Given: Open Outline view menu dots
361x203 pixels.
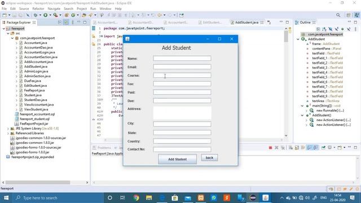Looking at the screenshot, I should pyautogui.click(x=355, y=29).
